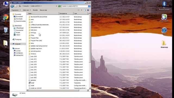Screen dimensions: 174x98
Task: Click the Back navigation arrow button
Action: coord(12,6)
